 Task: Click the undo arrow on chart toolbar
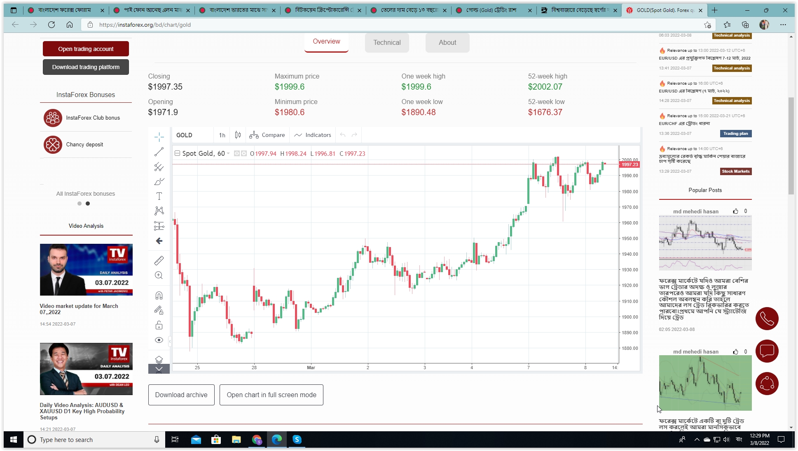point(343,135)
